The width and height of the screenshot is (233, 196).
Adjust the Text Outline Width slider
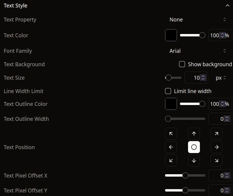point(185,119)
